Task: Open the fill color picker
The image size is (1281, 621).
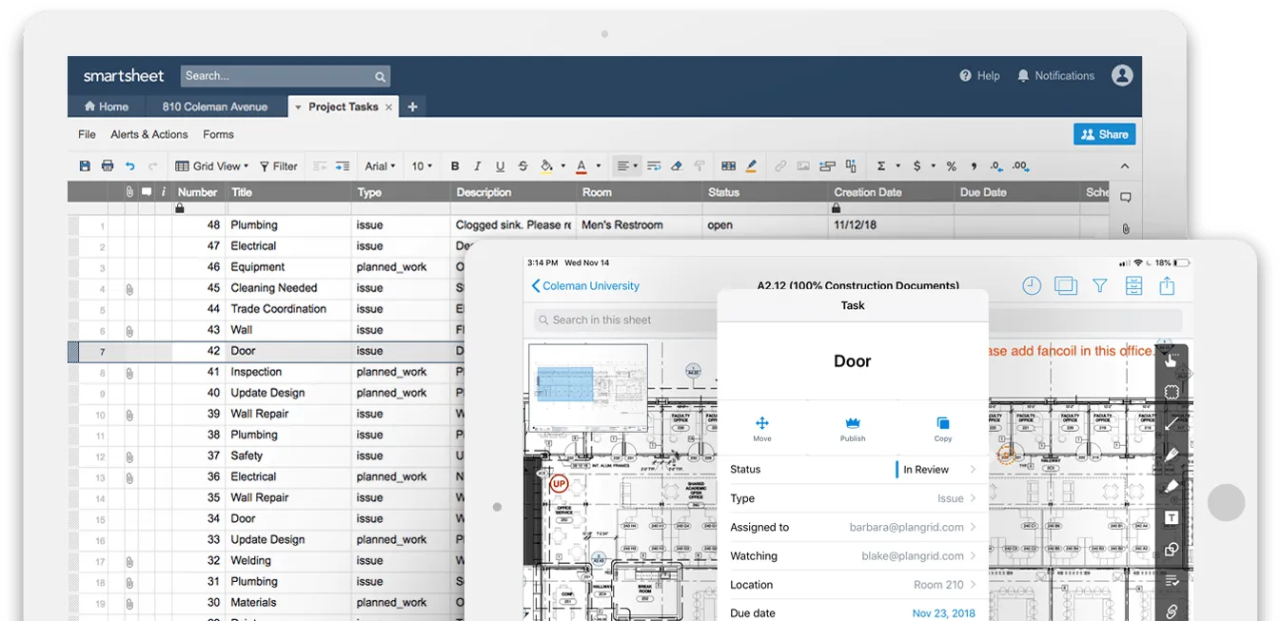Action: coord(547,165)
